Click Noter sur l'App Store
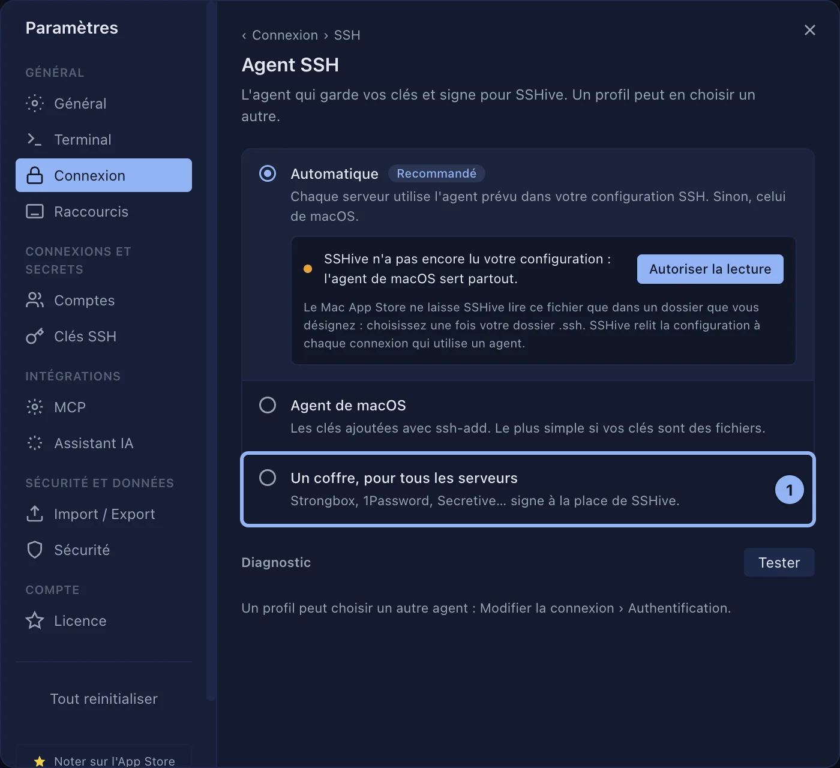 [x=104, y=758]
